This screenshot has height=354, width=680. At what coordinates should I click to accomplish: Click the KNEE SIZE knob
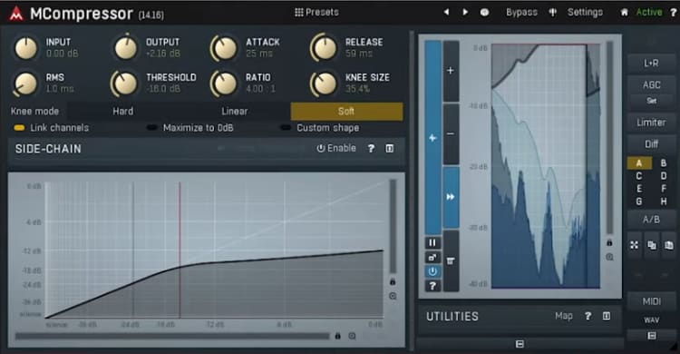click(x=325, y=84)
